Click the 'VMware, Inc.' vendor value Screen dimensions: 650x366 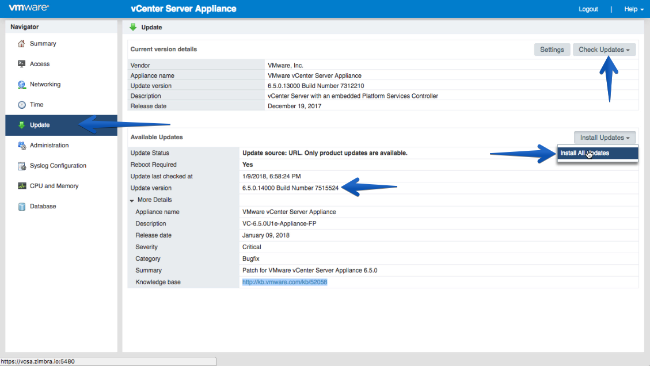pos(285,66)
